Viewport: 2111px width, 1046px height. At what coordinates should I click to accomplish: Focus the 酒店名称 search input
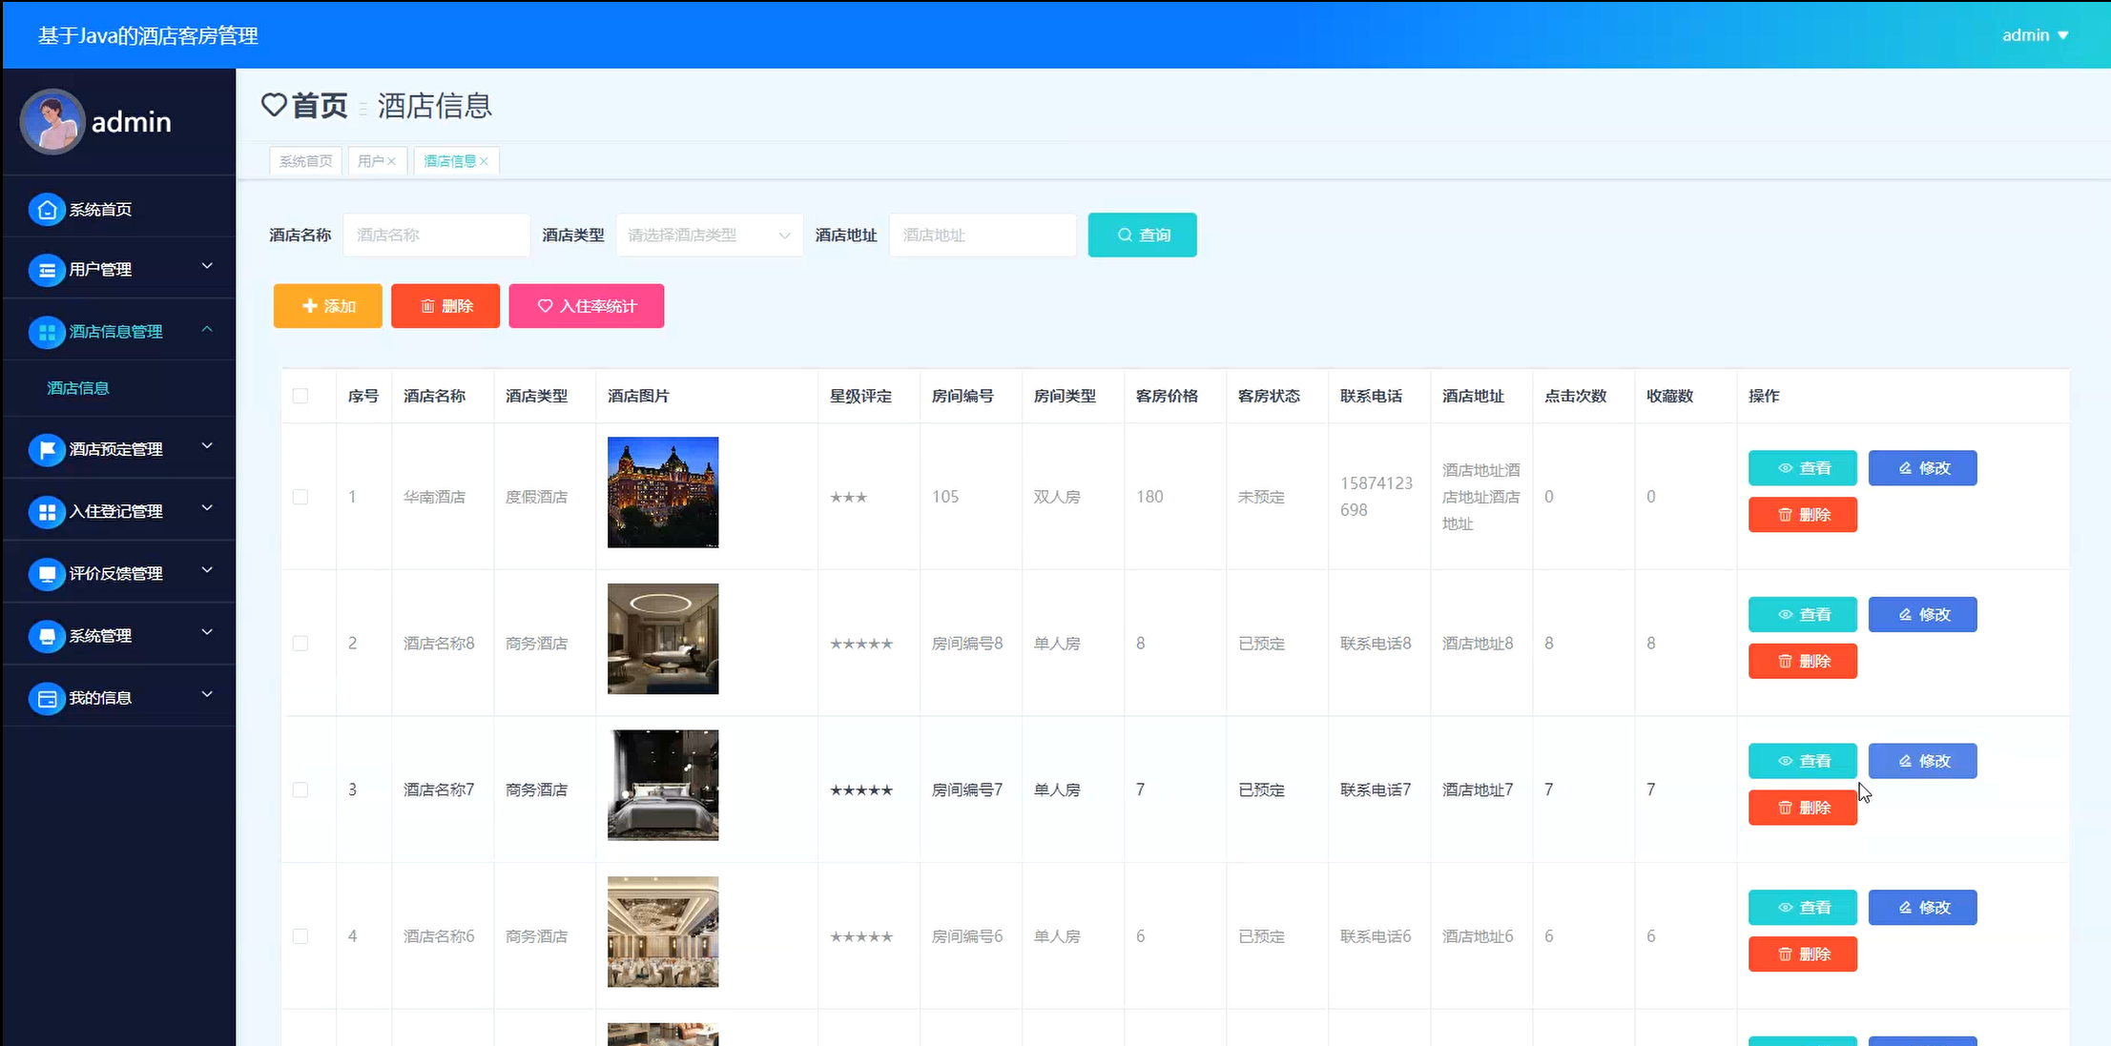click(x=436, y=235)
